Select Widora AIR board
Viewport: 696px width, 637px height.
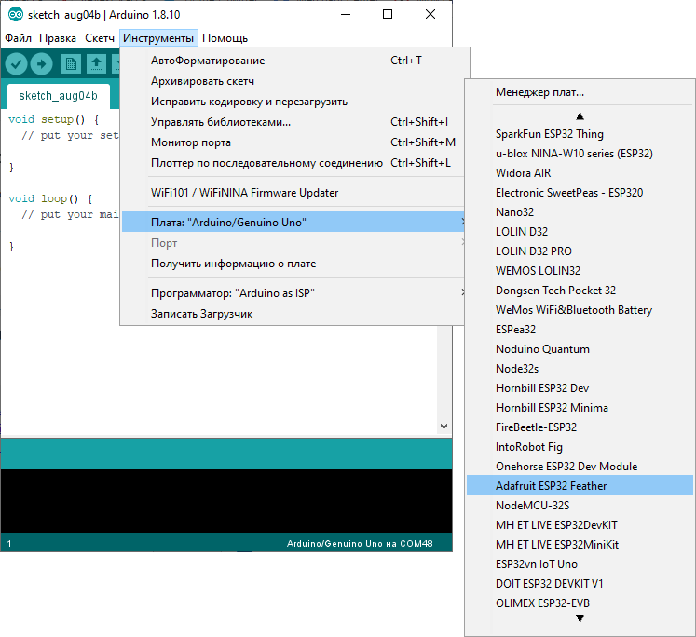click(x=580, y=173)
